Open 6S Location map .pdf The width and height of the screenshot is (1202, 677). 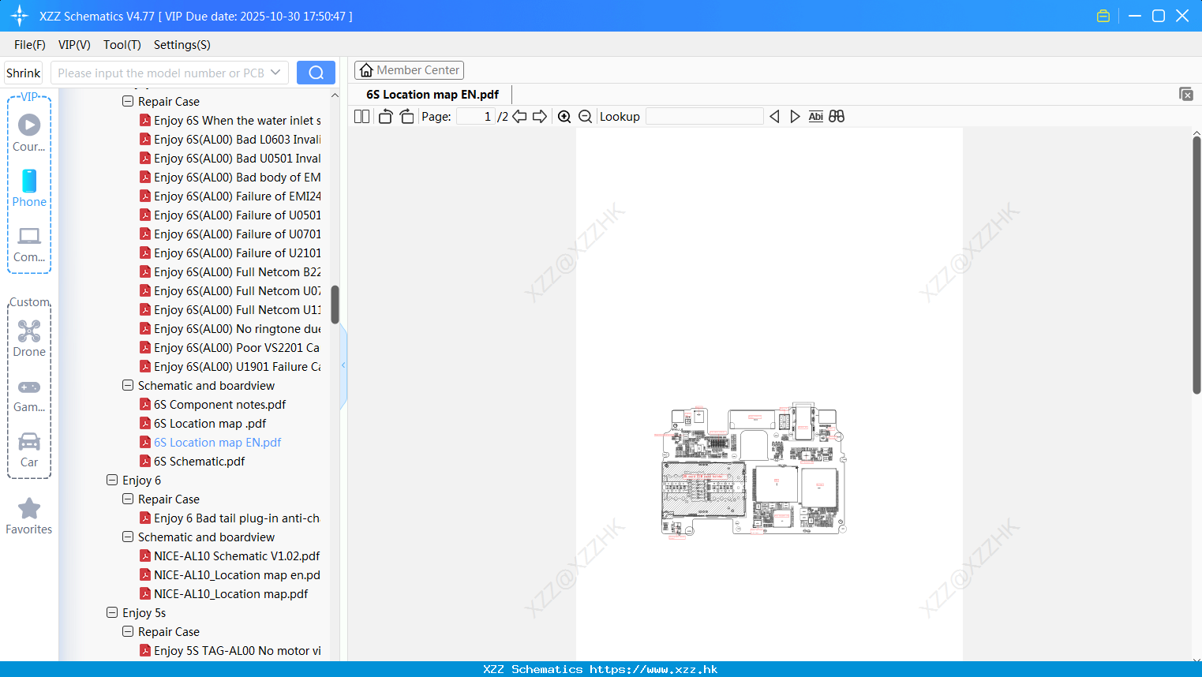(204, 424)
